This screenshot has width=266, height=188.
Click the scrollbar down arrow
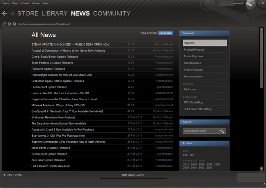[261, 168]
